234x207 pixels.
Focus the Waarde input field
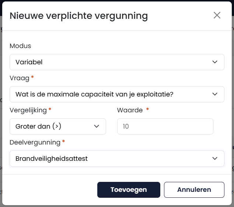click(165, 126)
